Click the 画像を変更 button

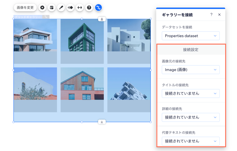[25, 7]
